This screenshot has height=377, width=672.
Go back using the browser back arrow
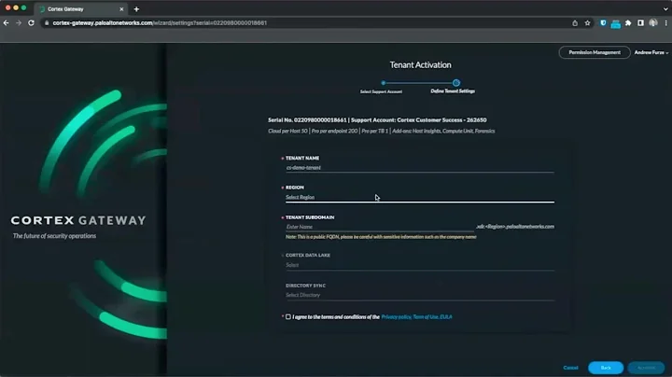point(6,23)
